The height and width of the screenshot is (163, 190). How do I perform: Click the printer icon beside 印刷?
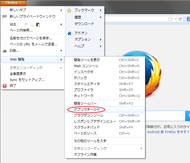pos(5,51)
